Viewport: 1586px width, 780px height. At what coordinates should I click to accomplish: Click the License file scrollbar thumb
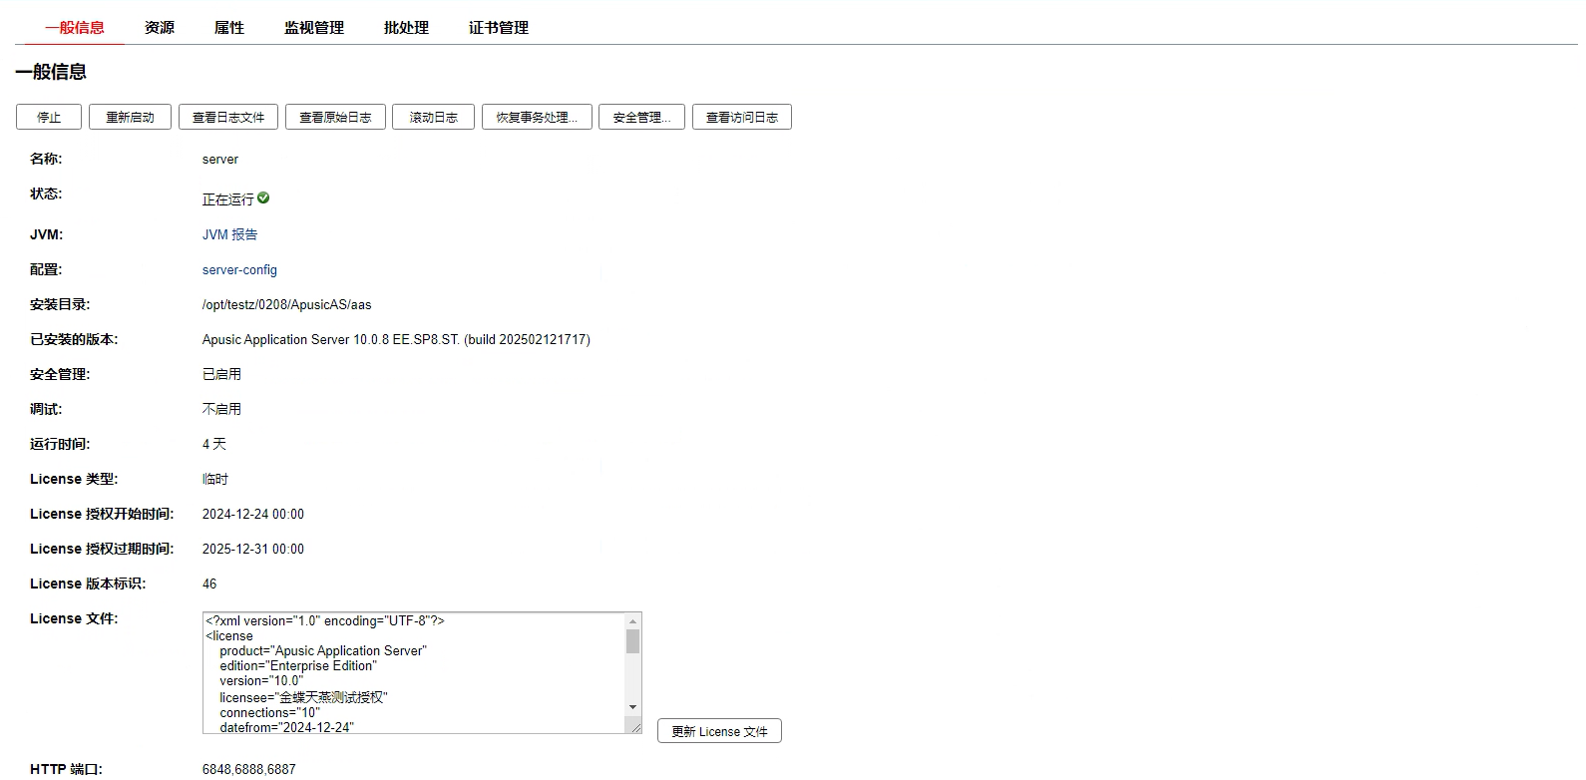(x=632, y=641)
